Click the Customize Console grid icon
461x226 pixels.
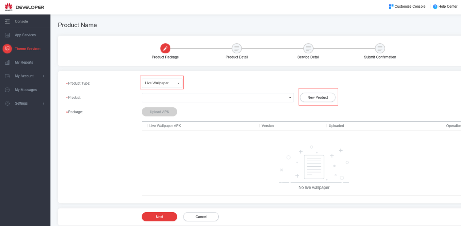point(391,7)
